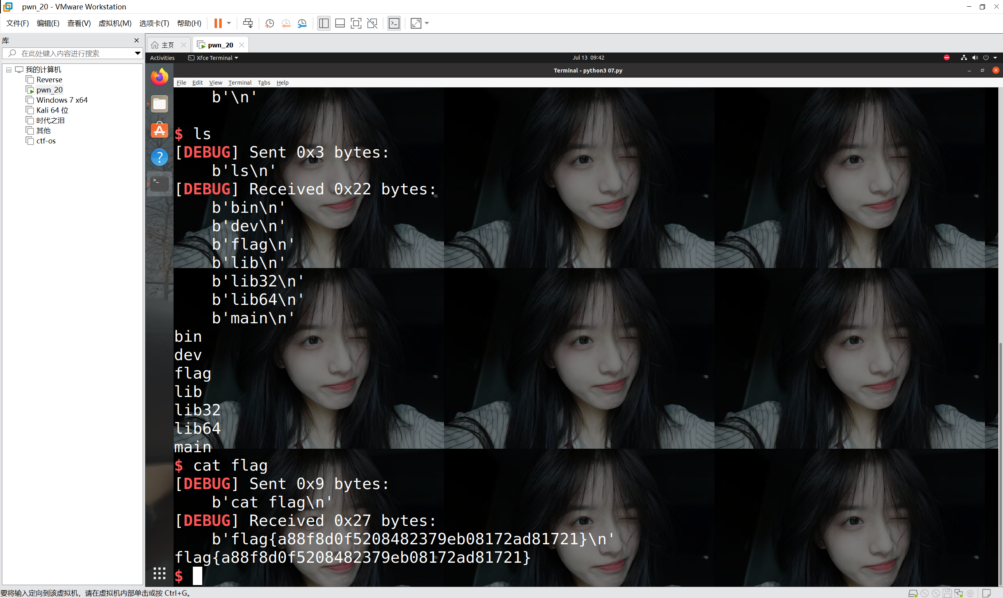Open the terminal Tabs menu
The image size is (1003, 598).
point(264,83)
